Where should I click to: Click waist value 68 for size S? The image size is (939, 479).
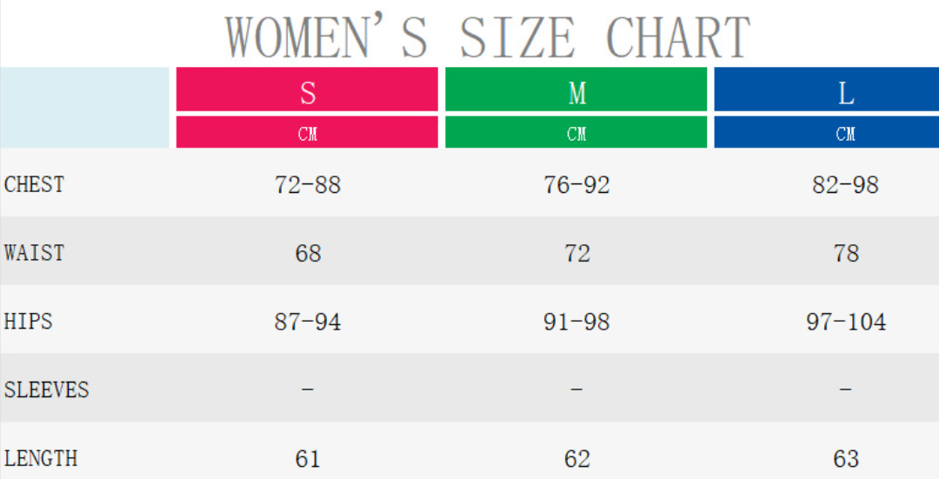point(308,253)
